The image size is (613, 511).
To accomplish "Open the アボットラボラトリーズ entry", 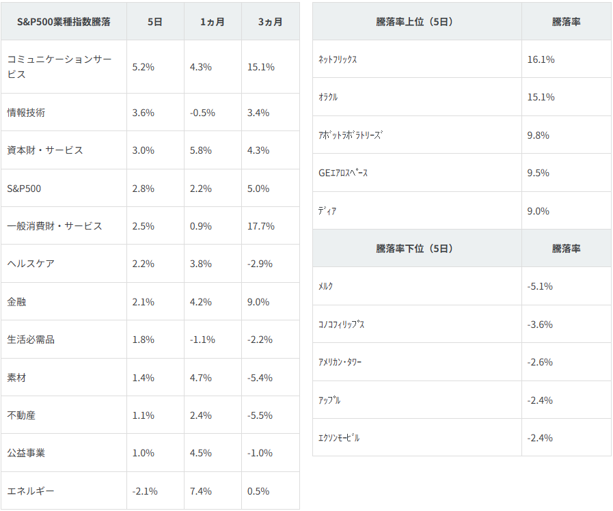I will click(x=351, y=135).
